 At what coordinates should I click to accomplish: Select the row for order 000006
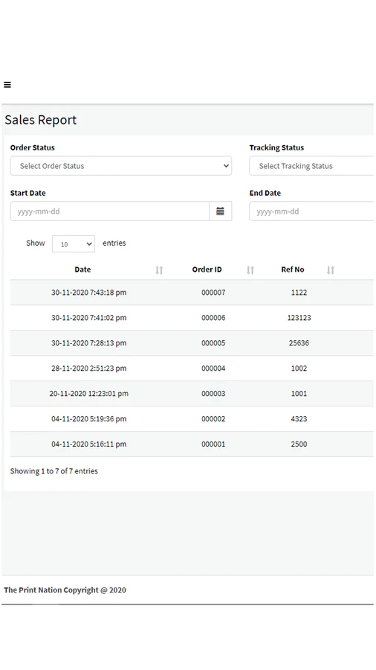(192, 318)
